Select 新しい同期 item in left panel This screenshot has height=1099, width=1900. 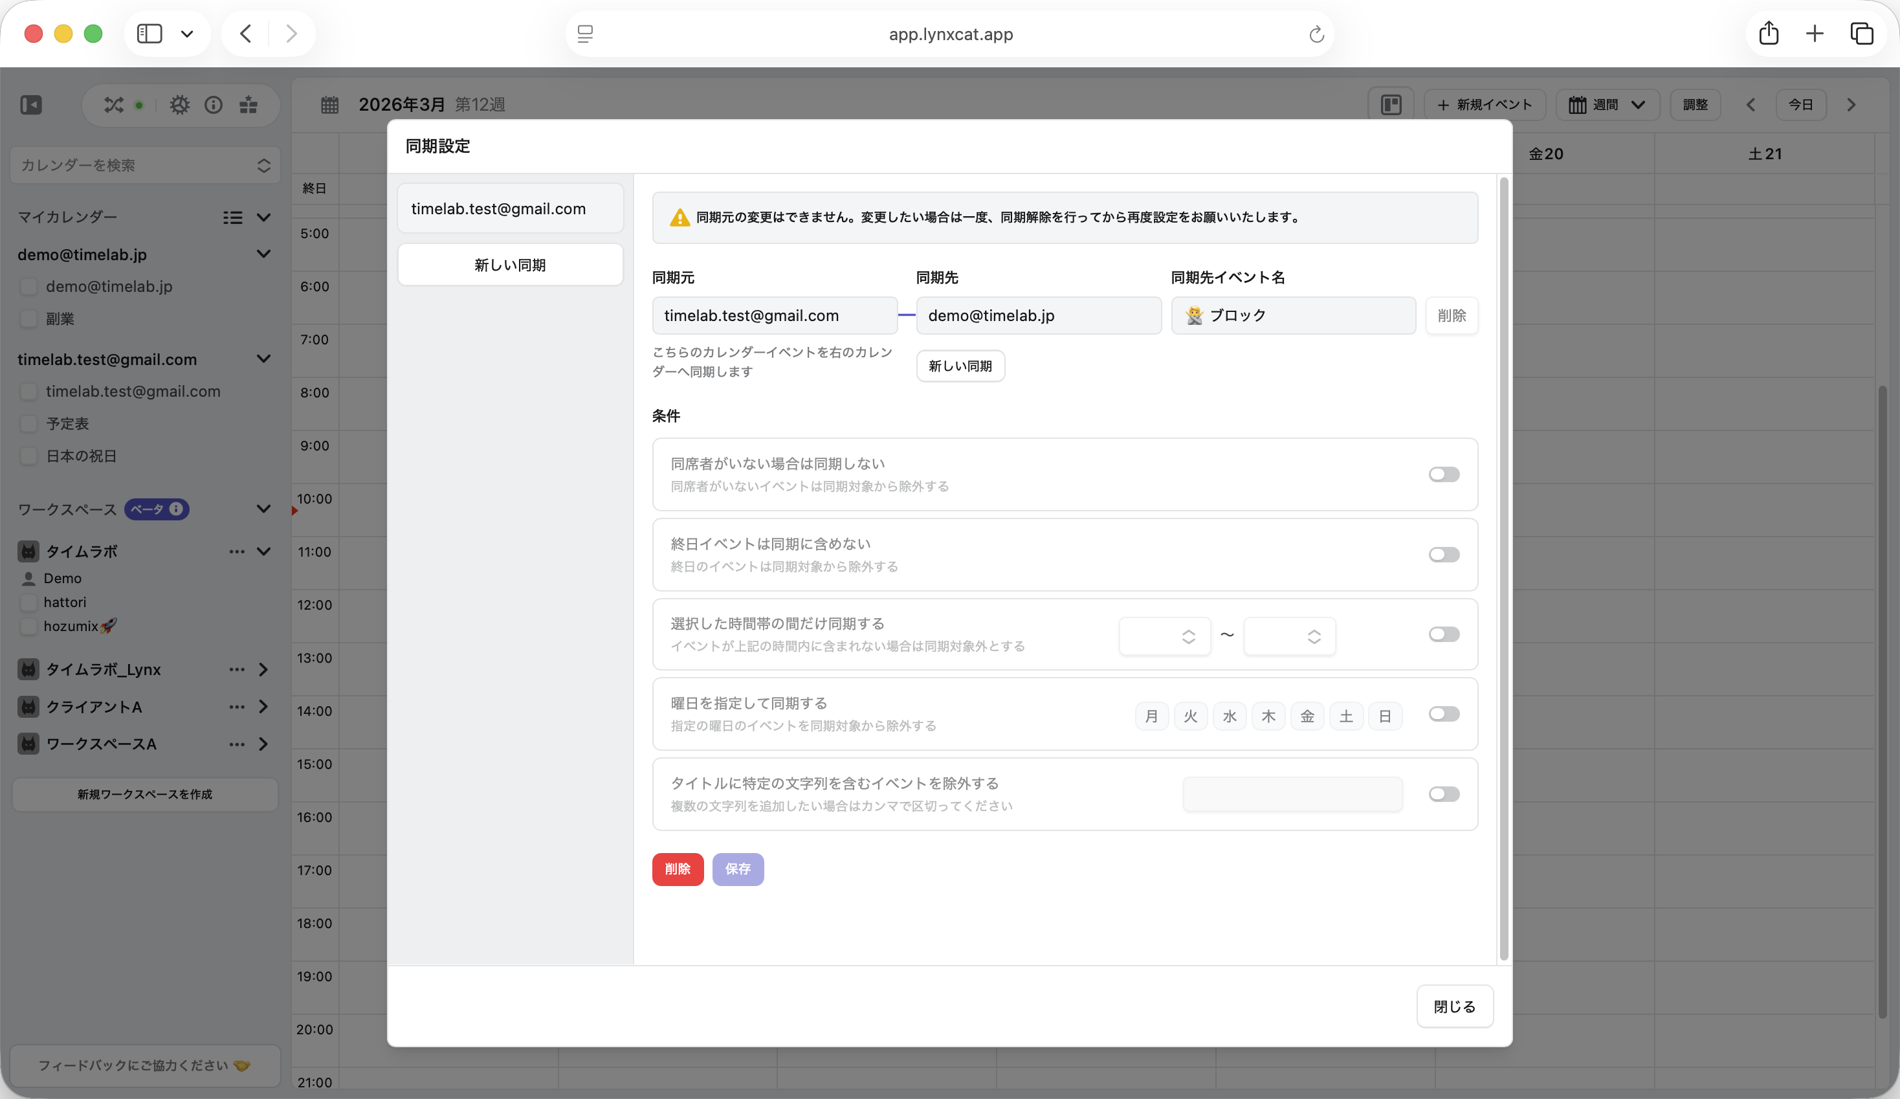pos(510,265)
